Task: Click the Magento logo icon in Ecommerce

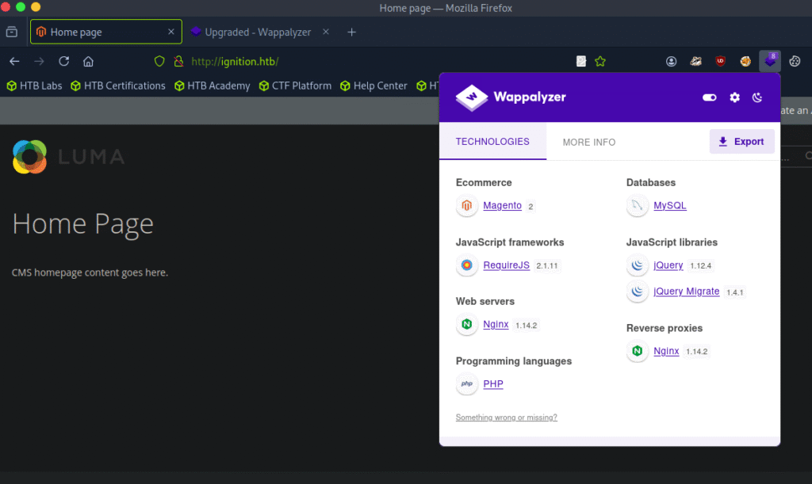Action: click(x=467, y=206)
